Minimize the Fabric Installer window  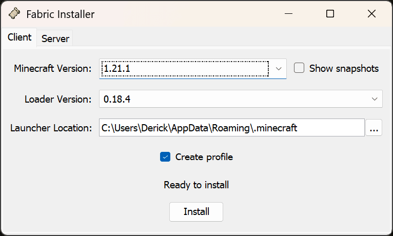[288, 14]
